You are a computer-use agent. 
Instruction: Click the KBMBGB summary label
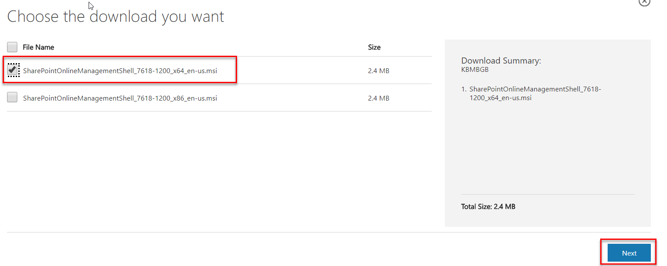point(474,69)
